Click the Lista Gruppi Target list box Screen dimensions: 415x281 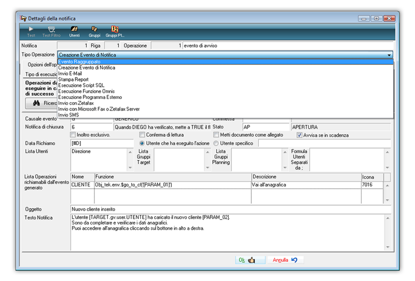tap(179, 160)
